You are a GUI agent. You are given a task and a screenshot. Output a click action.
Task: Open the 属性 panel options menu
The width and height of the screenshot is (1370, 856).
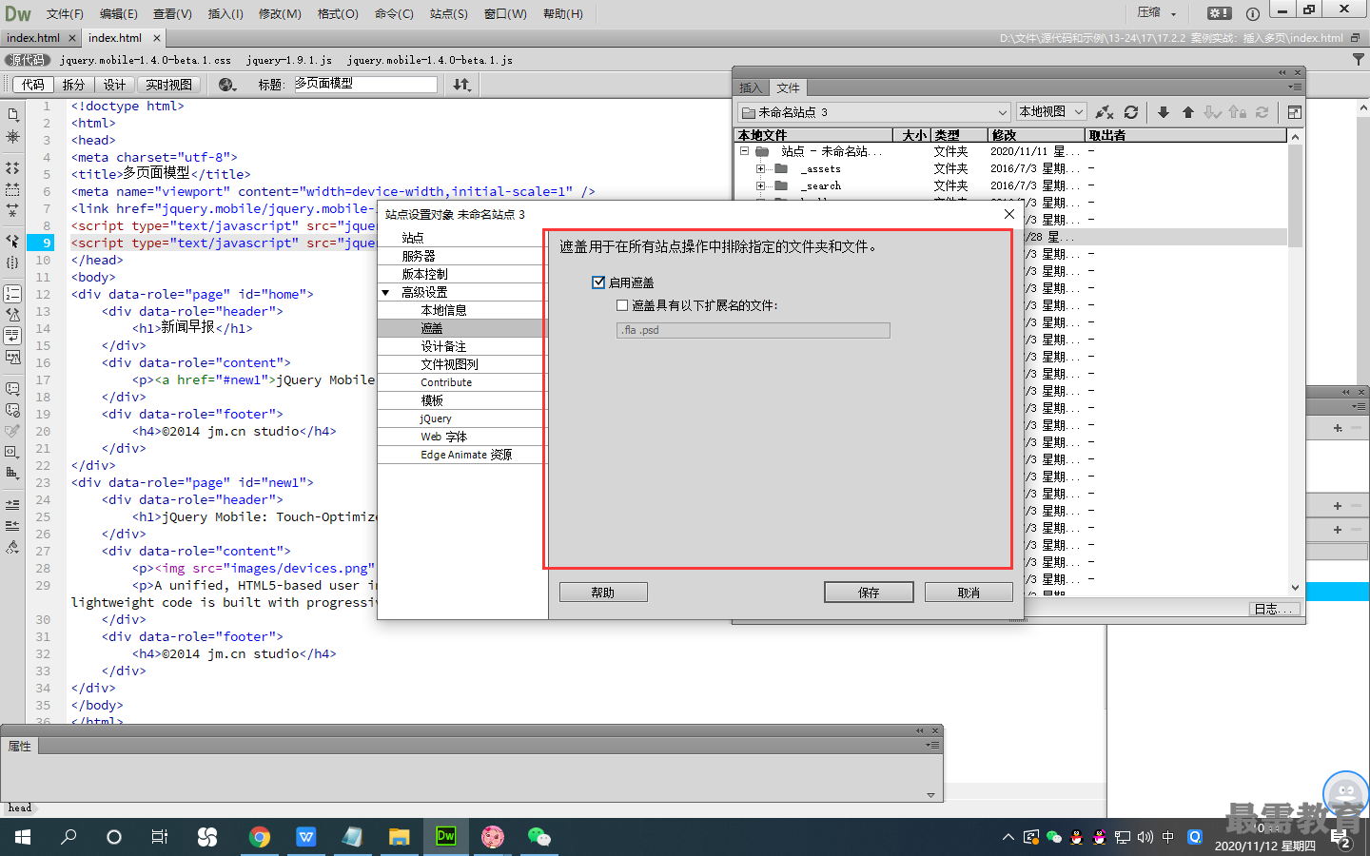[932, 745]
